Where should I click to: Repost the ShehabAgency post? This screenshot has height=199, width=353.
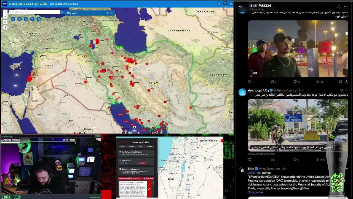pyautogui.click(x=272, y=160)
